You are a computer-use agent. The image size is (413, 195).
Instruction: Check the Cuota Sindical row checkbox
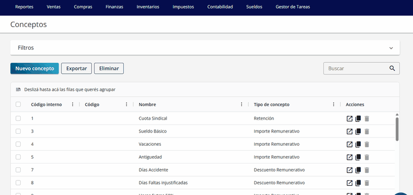pyautogui.click(x=18, y=119)
